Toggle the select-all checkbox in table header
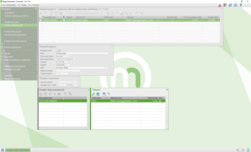This screenshot has width=251, height=152. click(40, 17)
